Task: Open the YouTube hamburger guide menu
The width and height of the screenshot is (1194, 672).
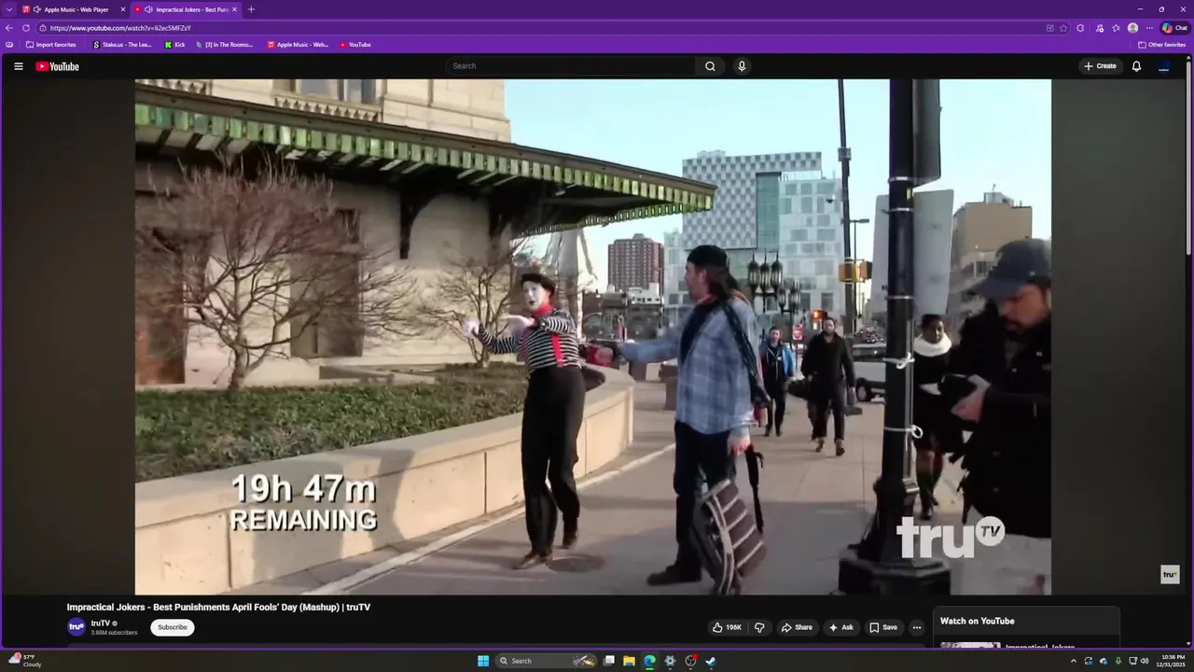Action: [x=18, y=66]
